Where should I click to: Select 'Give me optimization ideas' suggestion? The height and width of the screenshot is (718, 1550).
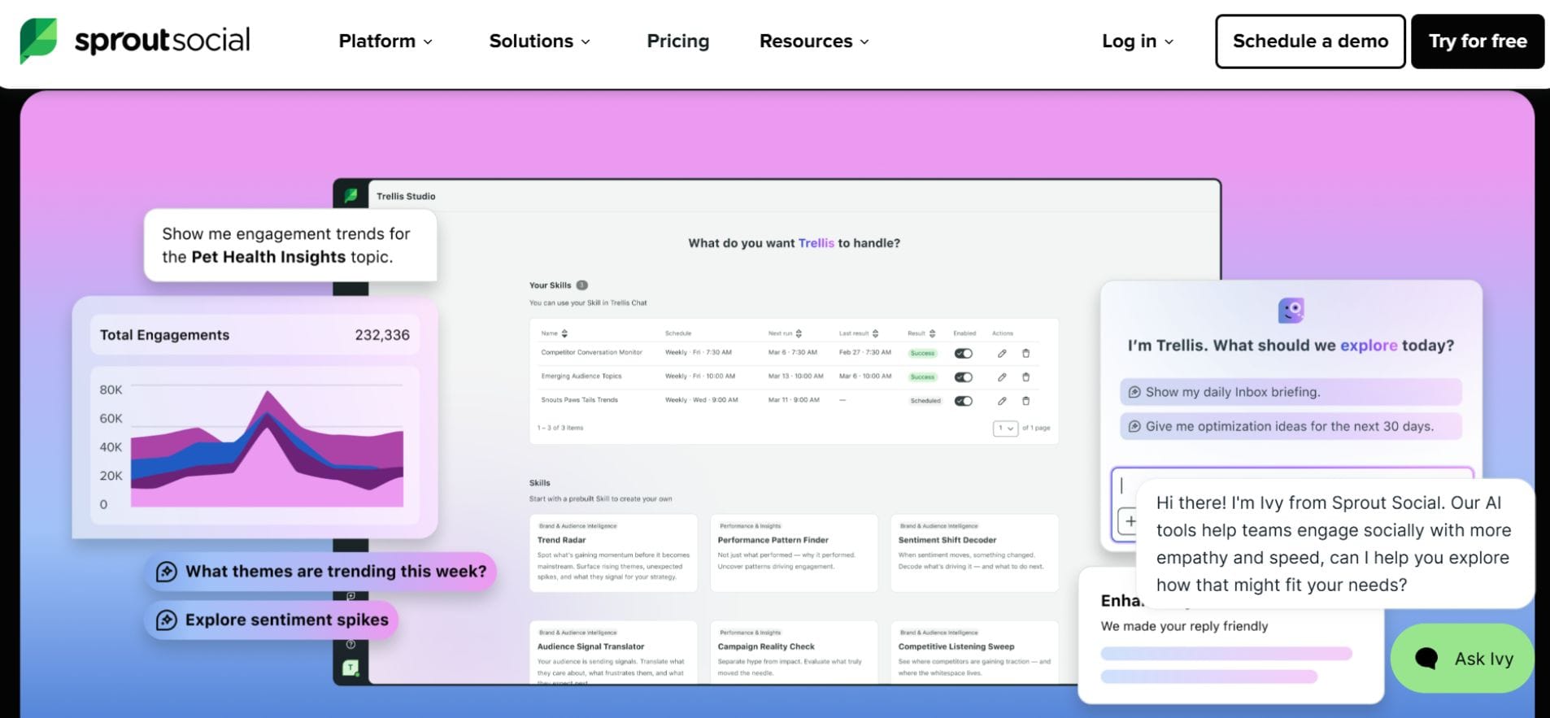(1291, 426)
